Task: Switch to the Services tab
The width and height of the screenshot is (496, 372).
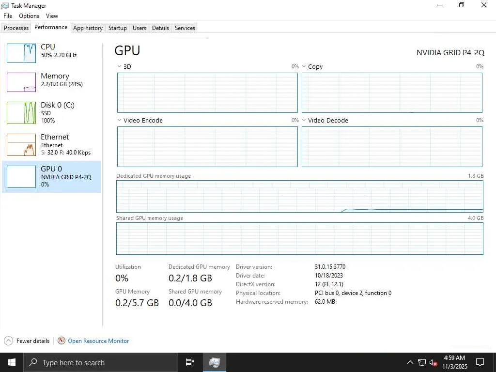Action: coord(185,28)
